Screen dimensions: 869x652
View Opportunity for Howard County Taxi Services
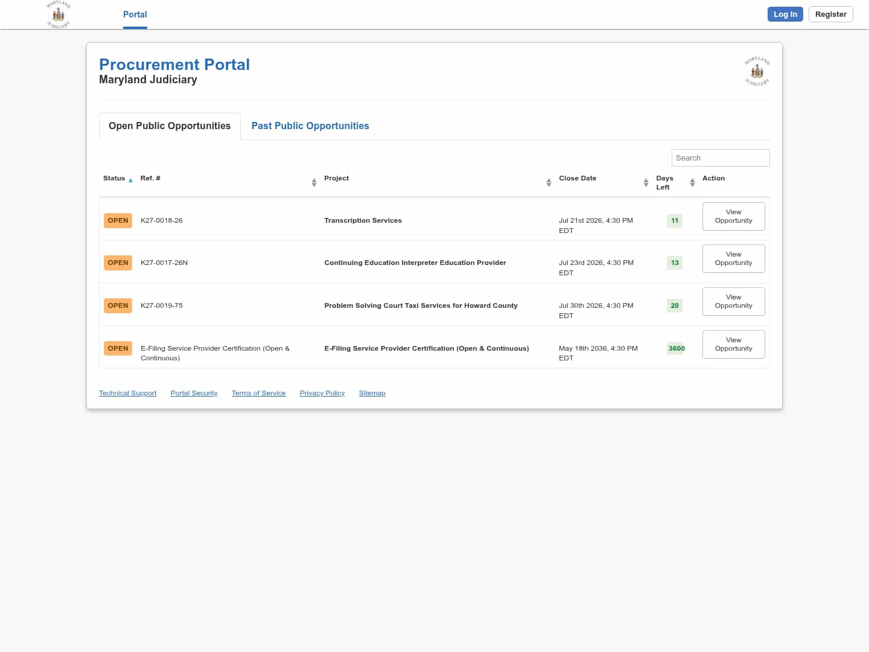click(x=733, y=301)
